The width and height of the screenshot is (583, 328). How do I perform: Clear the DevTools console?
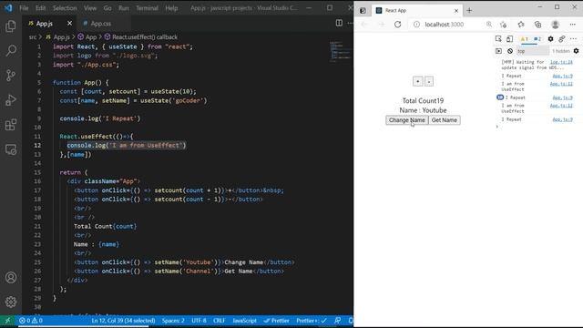tap(510, 51)
